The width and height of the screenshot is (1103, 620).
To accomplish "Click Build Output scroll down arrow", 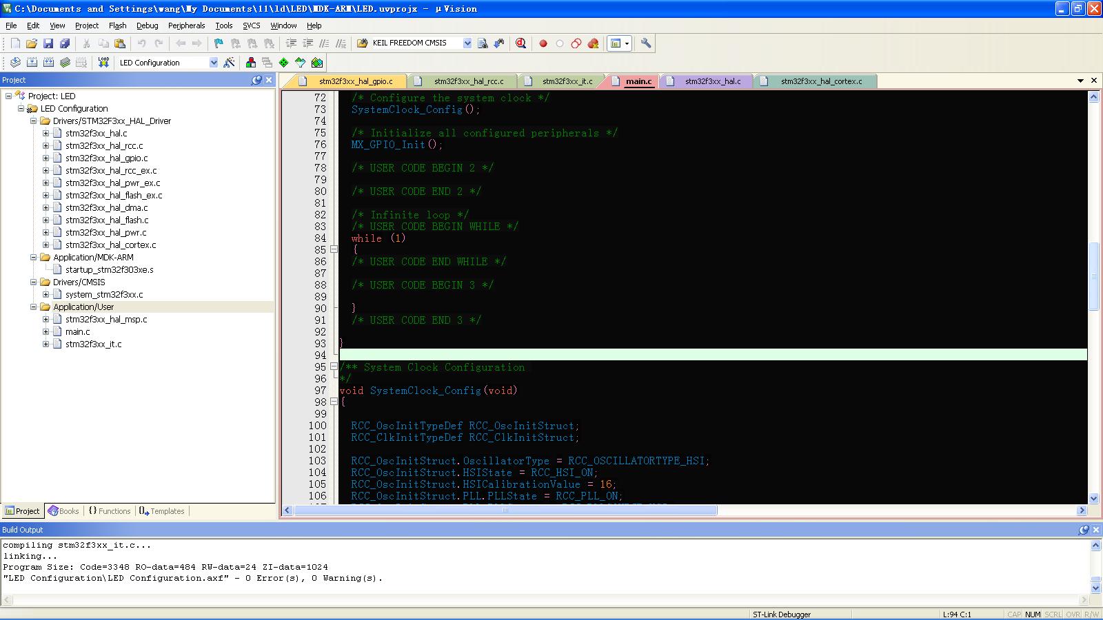I will 1095,588.
